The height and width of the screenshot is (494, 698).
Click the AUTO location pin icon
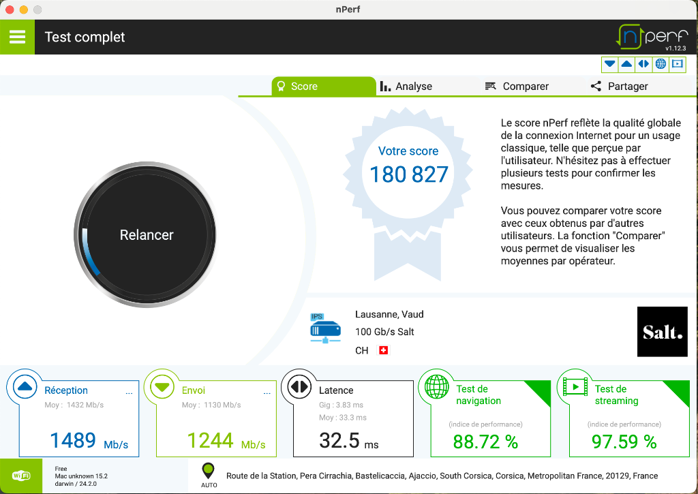tap(208, 471)
